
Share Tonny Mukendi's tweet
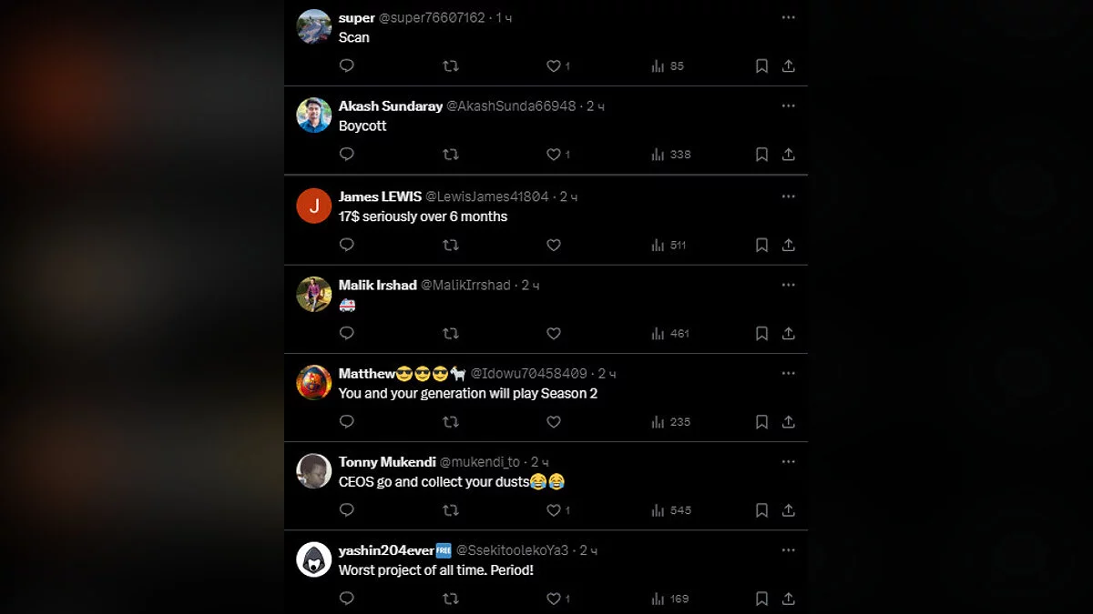coord(789,510)
